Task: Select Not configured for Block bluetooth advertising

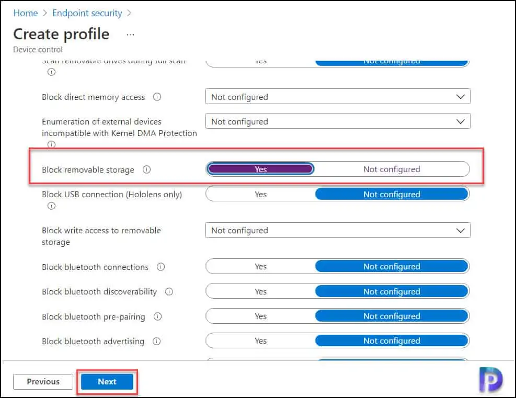Action: click(x=392, y=341)
